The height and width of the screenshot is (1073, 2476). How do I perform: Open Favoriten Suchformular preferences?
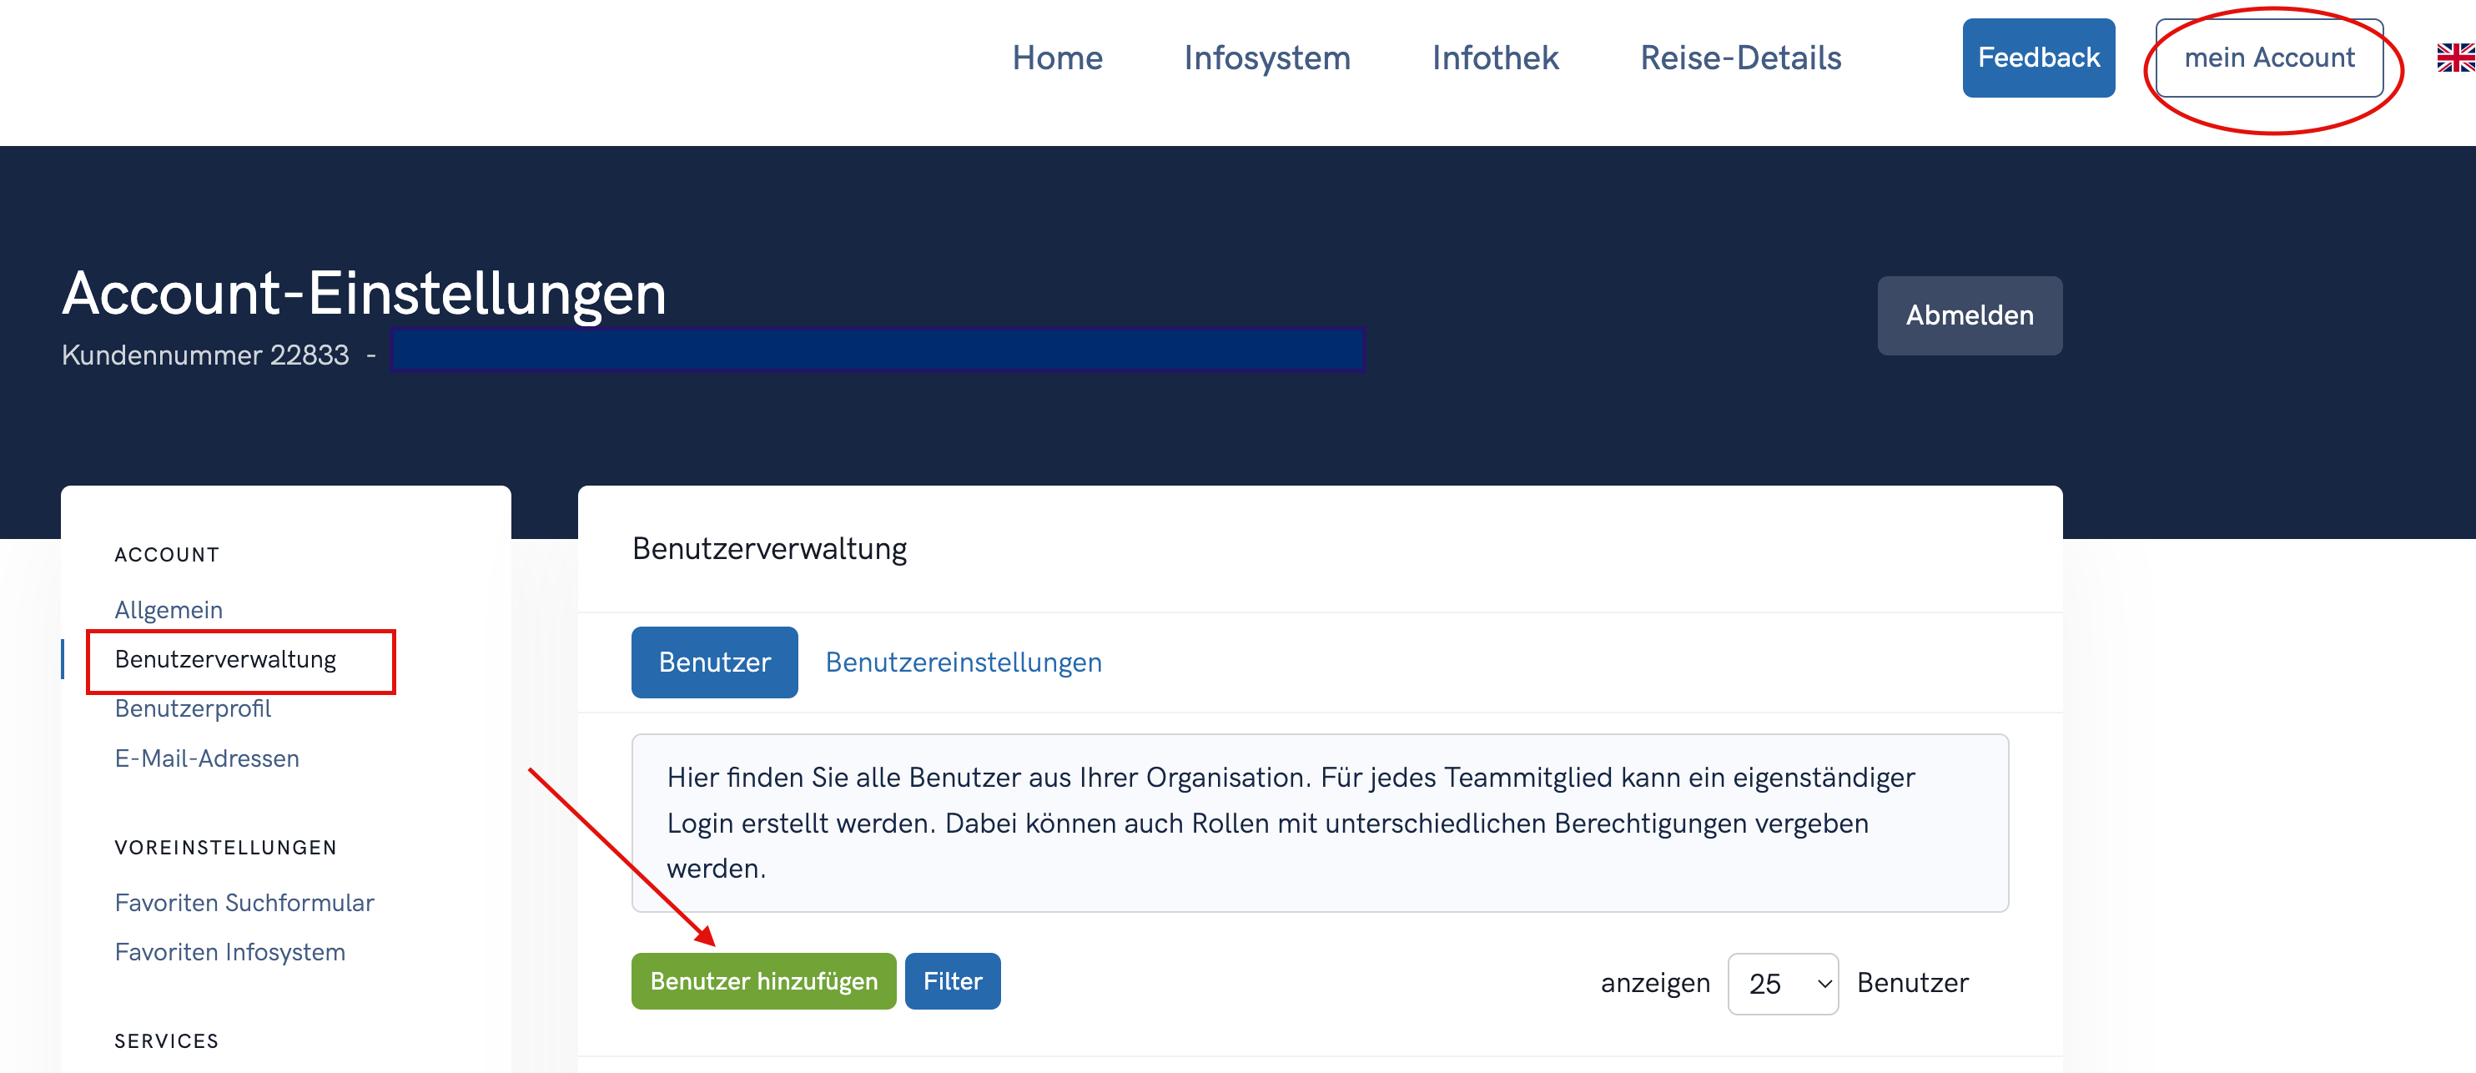pyautogui.click(x=244, y=903)
